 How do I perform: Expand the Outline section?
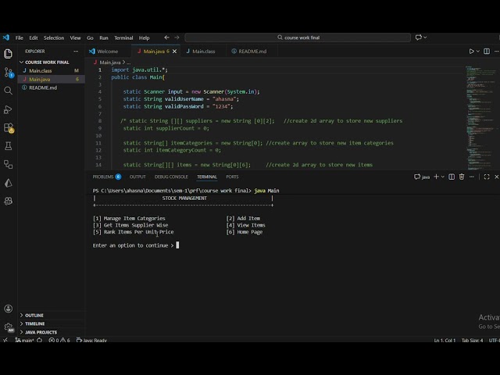point(34,316)
